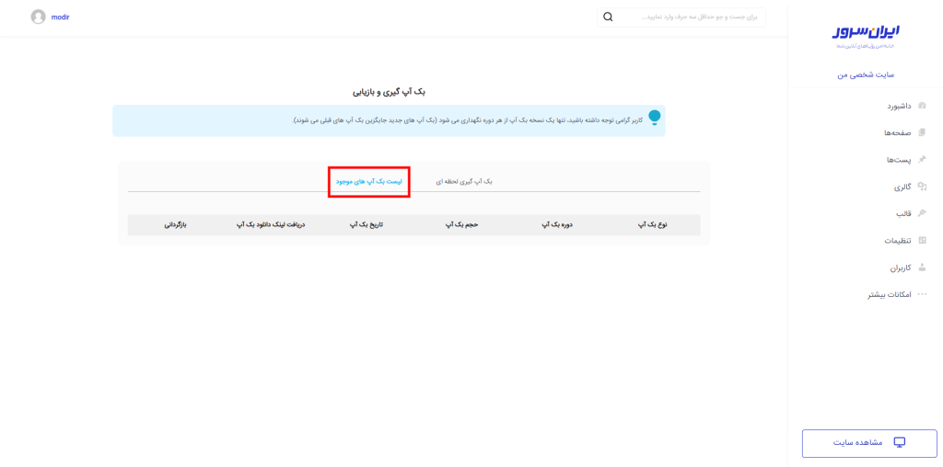The image size is (943, 467).
Task: Click the Dashboard icon in sidebar
Action: click(923, 106)
